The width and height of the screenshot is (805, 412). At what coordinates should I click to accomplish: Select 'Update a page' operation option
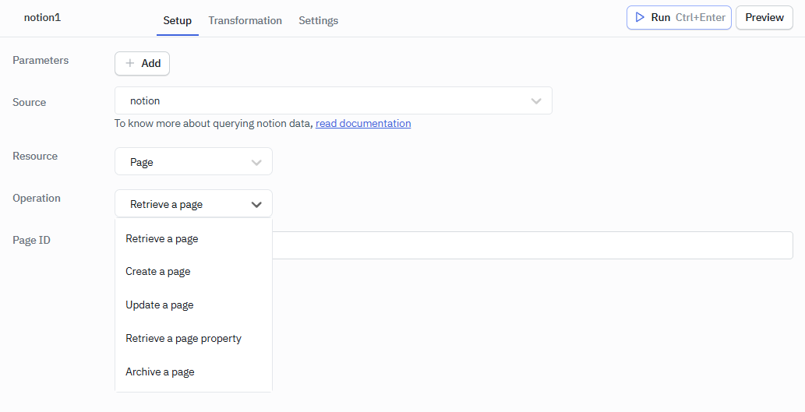point(160,305)
